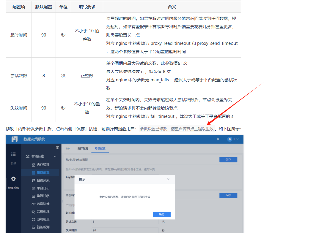Select the 管理系统 gear icon
Image resolution: width=327 pixels, height=233 pixels.
point(13,179)
